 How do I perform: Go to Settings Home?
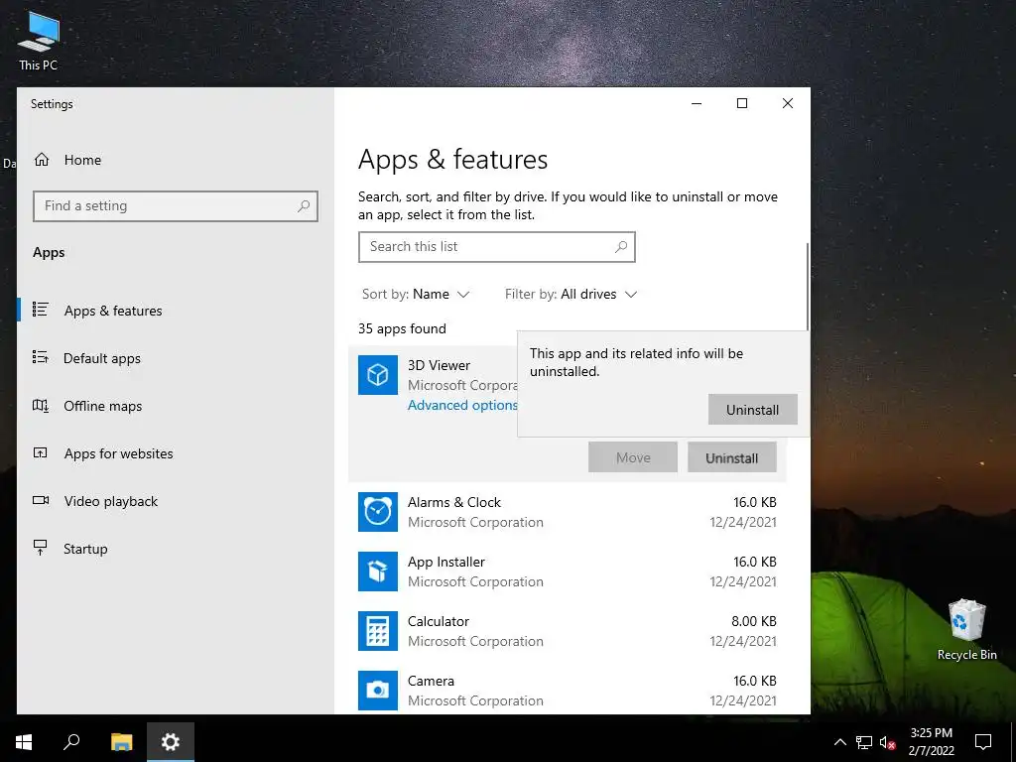coord(67,160)
